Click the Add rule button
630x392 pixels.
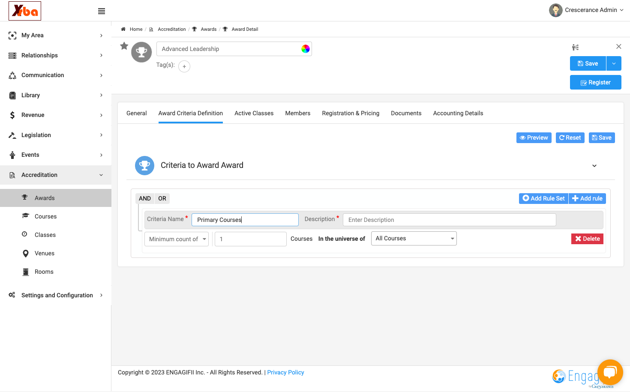click(587, 198)
